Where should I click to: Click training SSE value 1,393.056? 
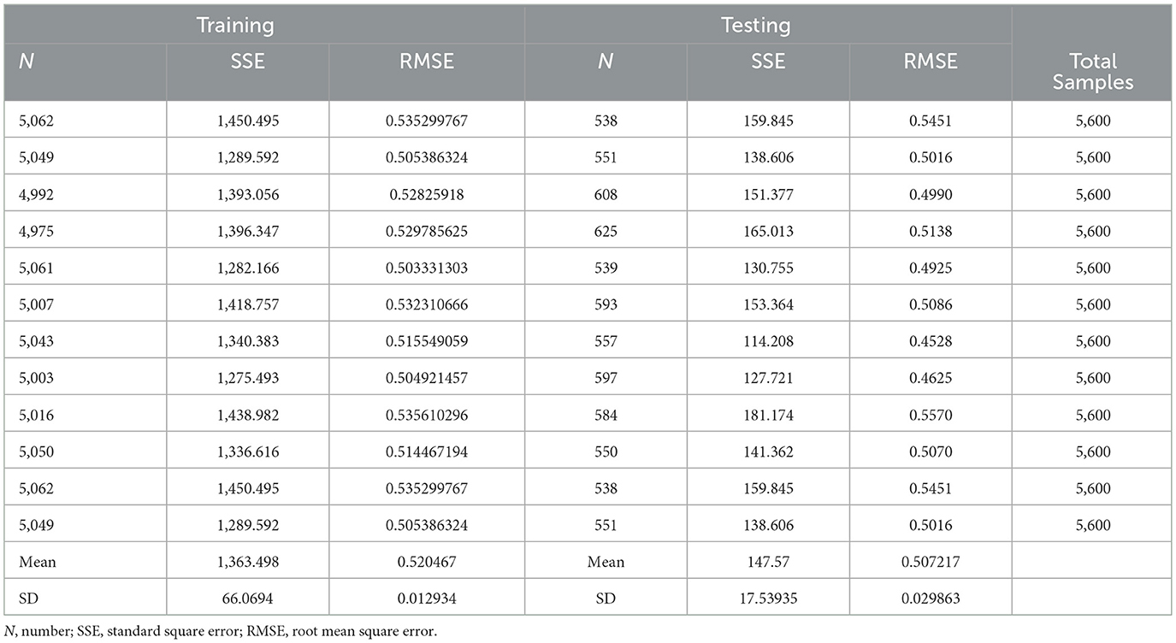(247, 195)
